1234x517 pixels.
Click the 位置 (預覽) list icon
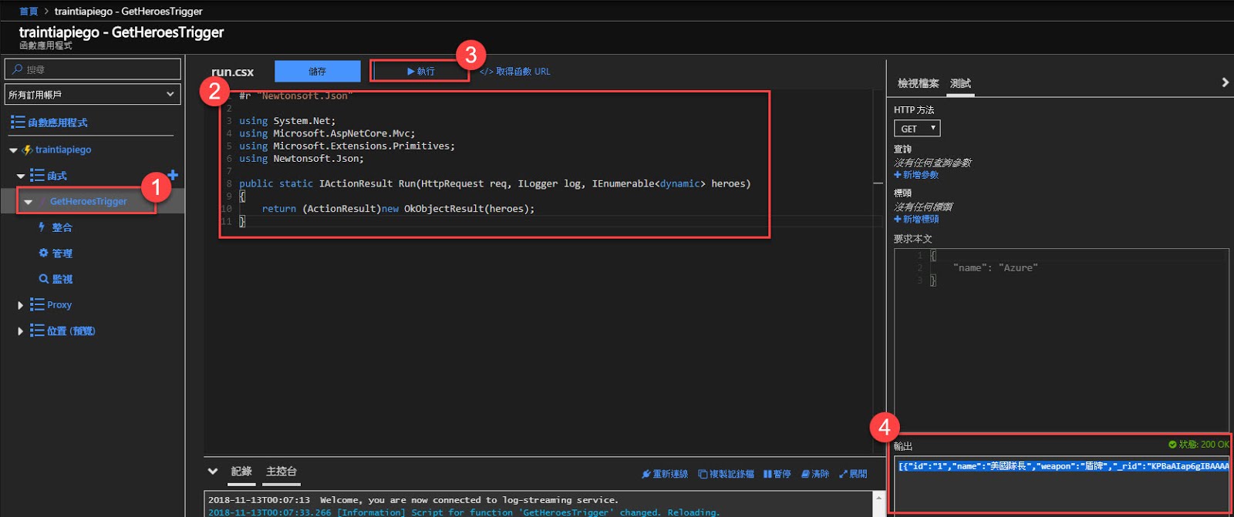pos(37,330)
